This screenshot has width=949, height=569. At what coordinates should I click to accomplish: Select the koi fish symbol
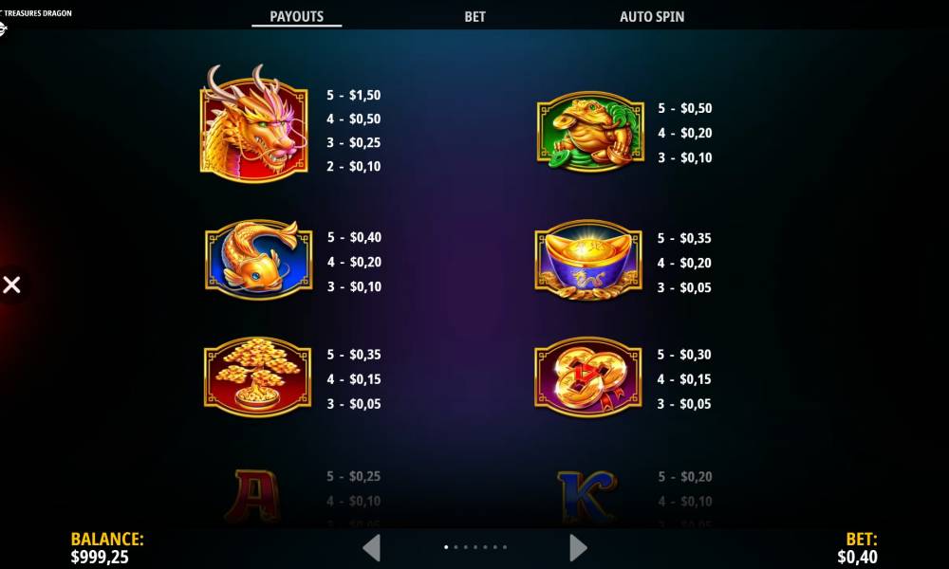click(x=258, y=260)
